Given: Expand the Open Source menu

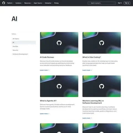Looking at the screenshot, I should [x=39, y=3].
